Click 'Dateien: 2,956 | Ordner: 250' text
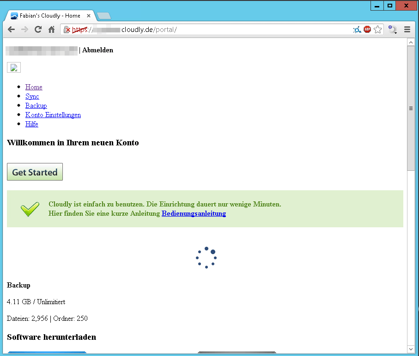The image size is (419, 356). click(x=47, y=319)
